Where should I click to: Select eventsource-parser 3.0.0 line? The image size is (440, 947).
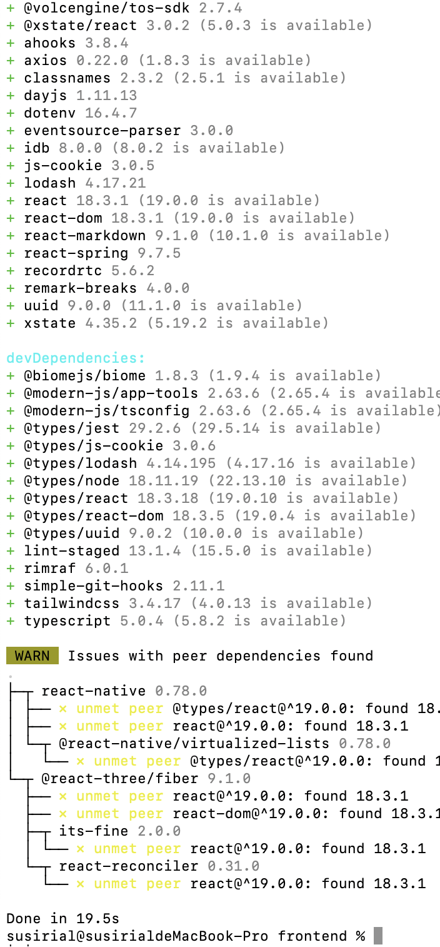120,131
